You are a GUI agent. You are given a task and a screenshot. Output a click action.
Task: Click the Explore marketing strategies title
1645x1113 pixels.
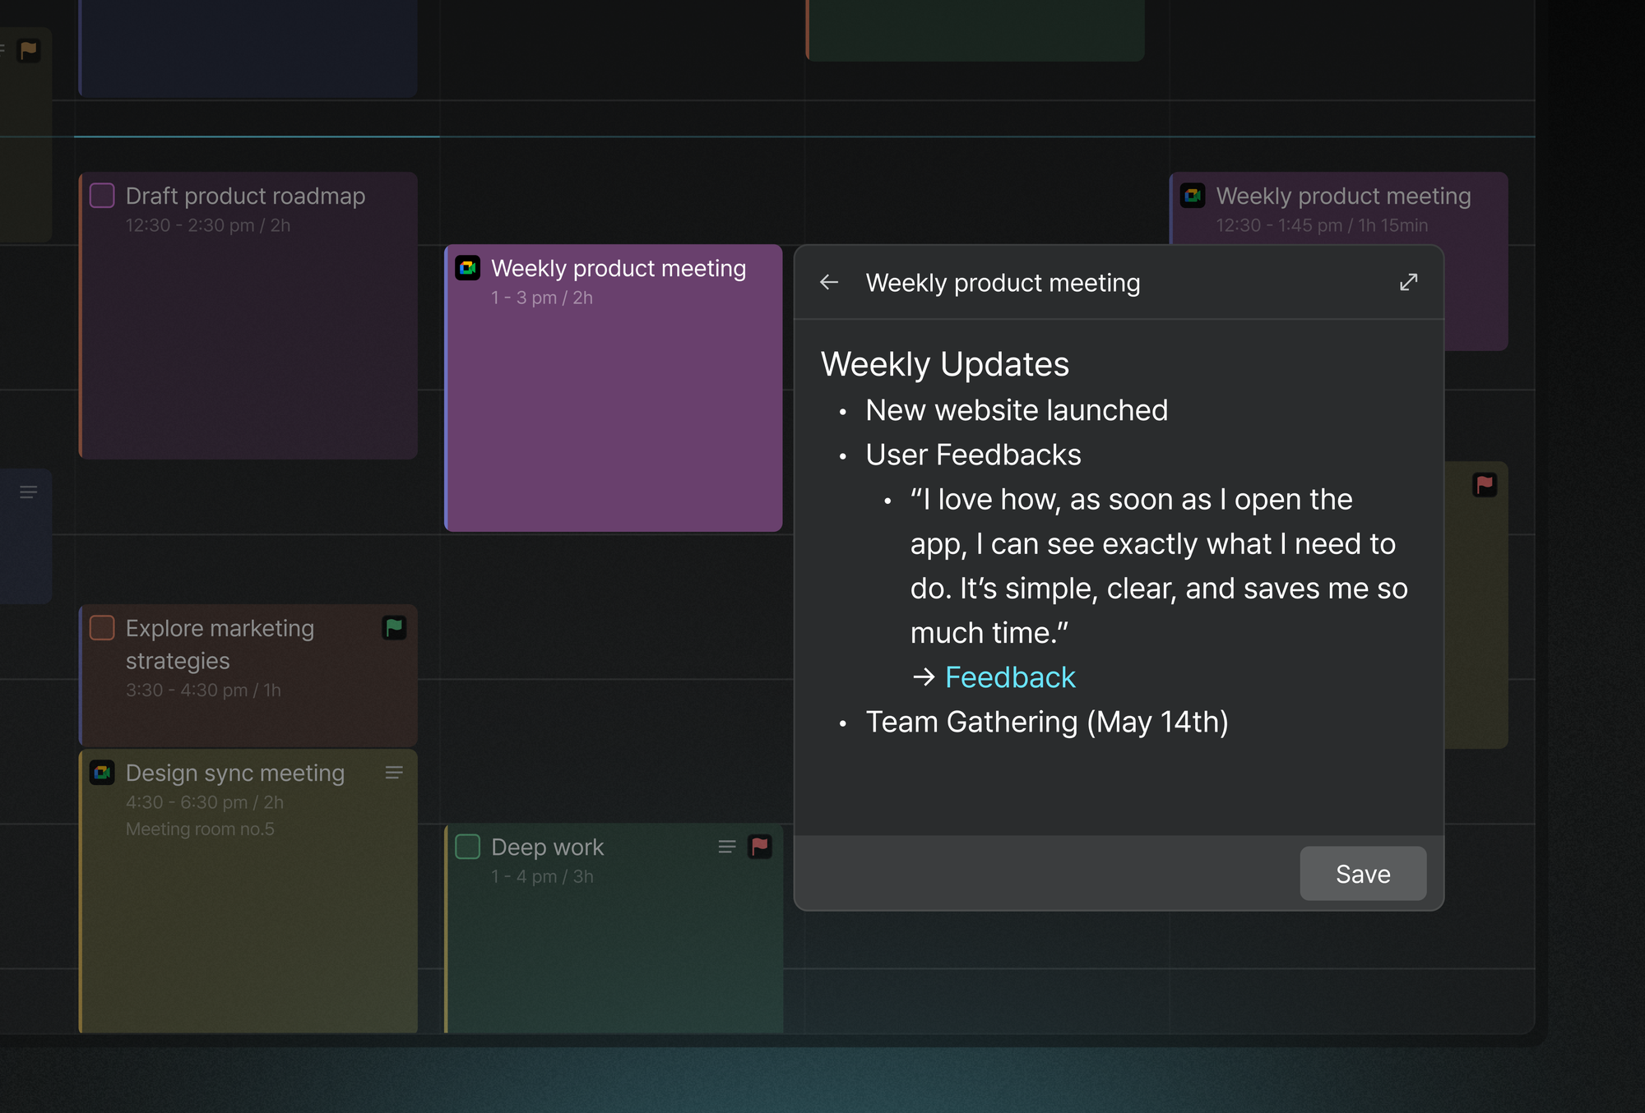(x=220, y=644)
